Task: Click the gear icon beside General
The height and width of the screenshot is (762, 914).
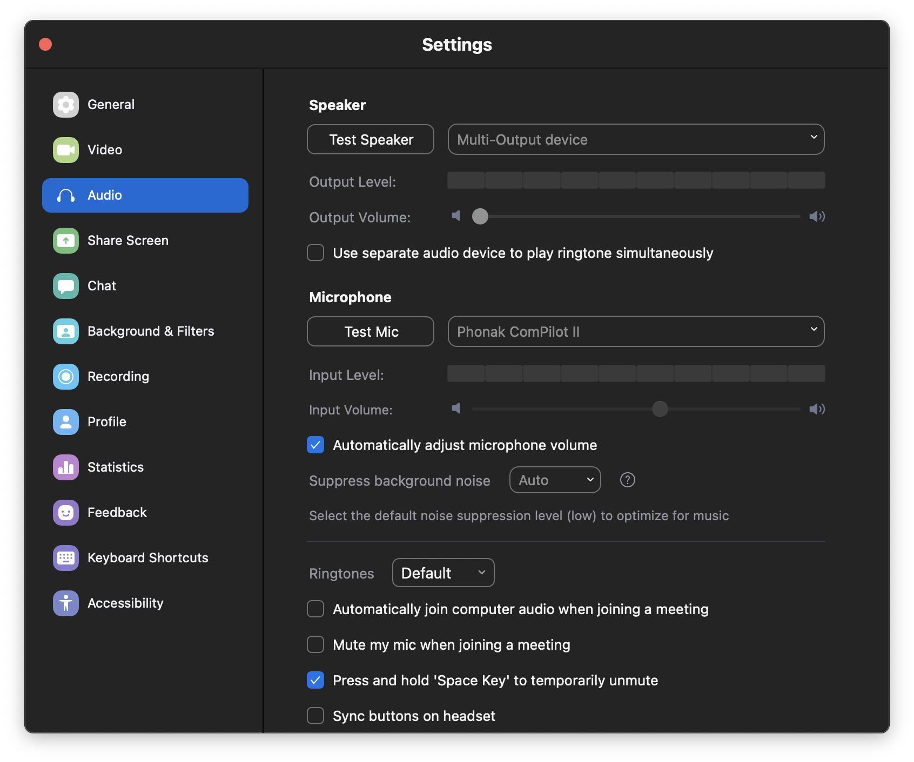Action: pos(66,105)
